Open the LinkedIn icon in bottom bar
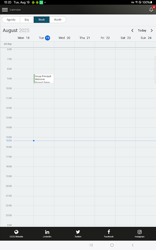156x250 pixels. [x=47, y=232]
